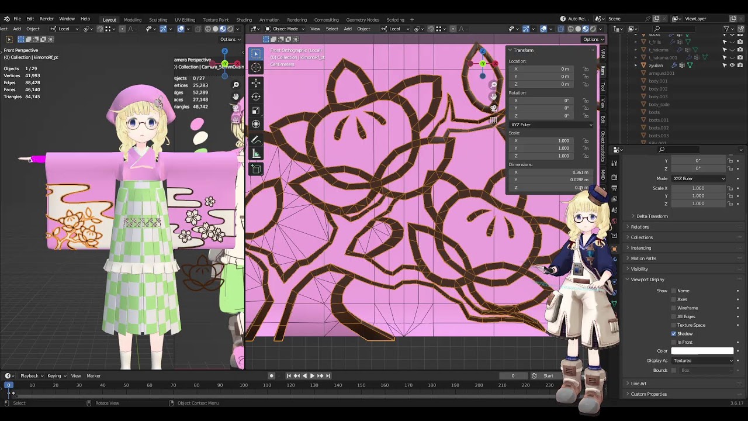Open the Shading workspace tab
This screenshot has height=421, width=748.
point(244,19)
